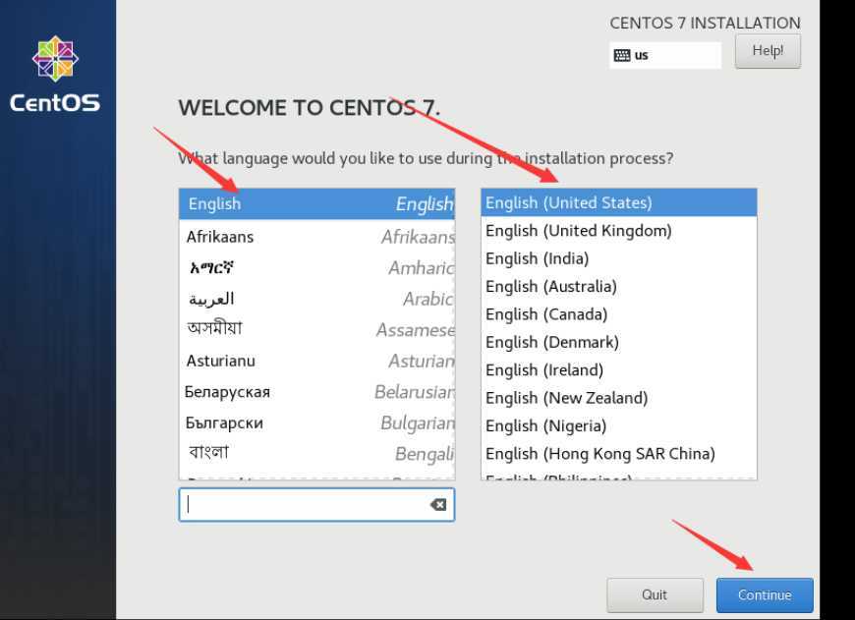This screenshot has width=855, height=620.
Task: Click the keyboard layout icon
Action: [x=622, y=55]
